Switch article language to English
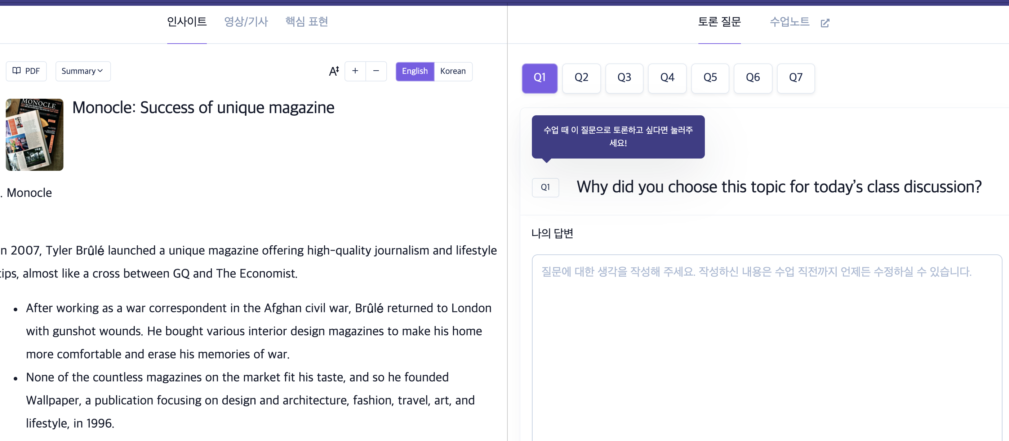The width and height of the screenshot is (1009, 441). point(414,71)
